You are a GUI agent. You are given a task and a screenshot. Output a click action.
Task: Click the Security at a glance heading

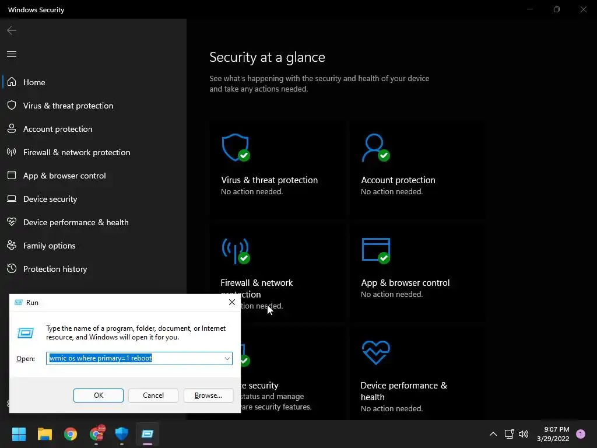(x=267, y=57)
